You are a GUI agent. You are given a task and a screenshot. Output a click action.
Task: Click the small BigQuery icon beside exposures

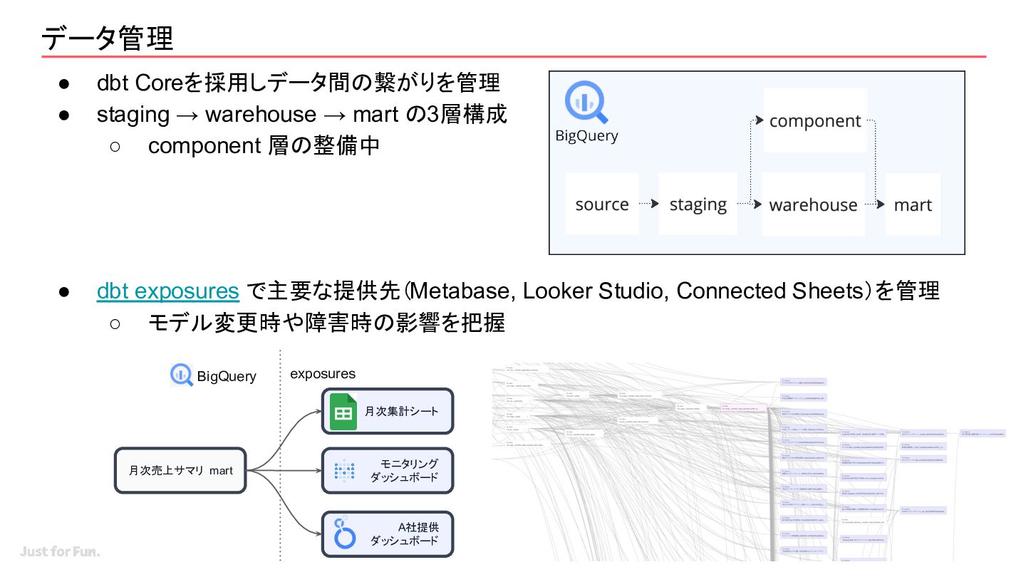pos(182,375)
